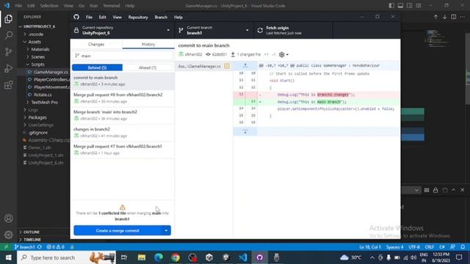
Task: Open VS Code Terminal menu
Action: [111, 6]
